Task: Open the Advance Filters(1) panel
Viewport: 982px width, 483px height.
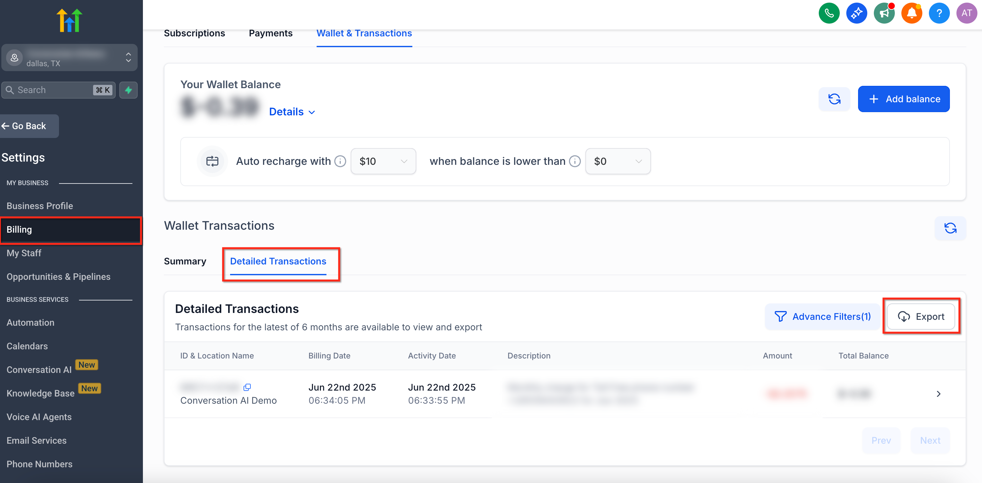Action: 822,317
